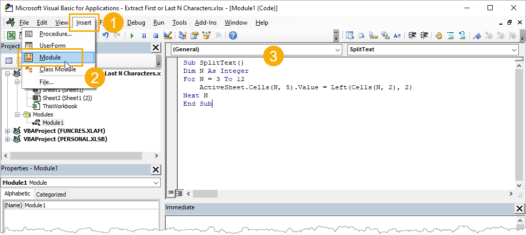
Task: Click the Outdent icon
Action: 424,35
